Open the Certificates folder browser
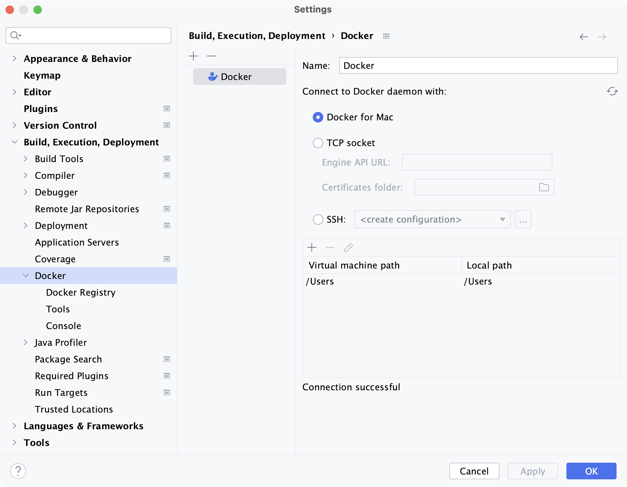This screenshot has width=627, height=487. [543, 187]
